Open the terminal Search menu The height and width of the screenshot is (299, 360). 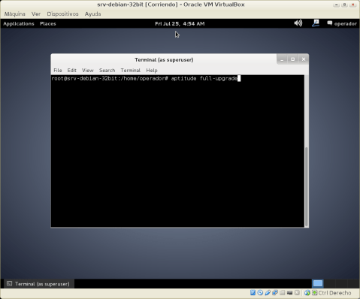107,71
